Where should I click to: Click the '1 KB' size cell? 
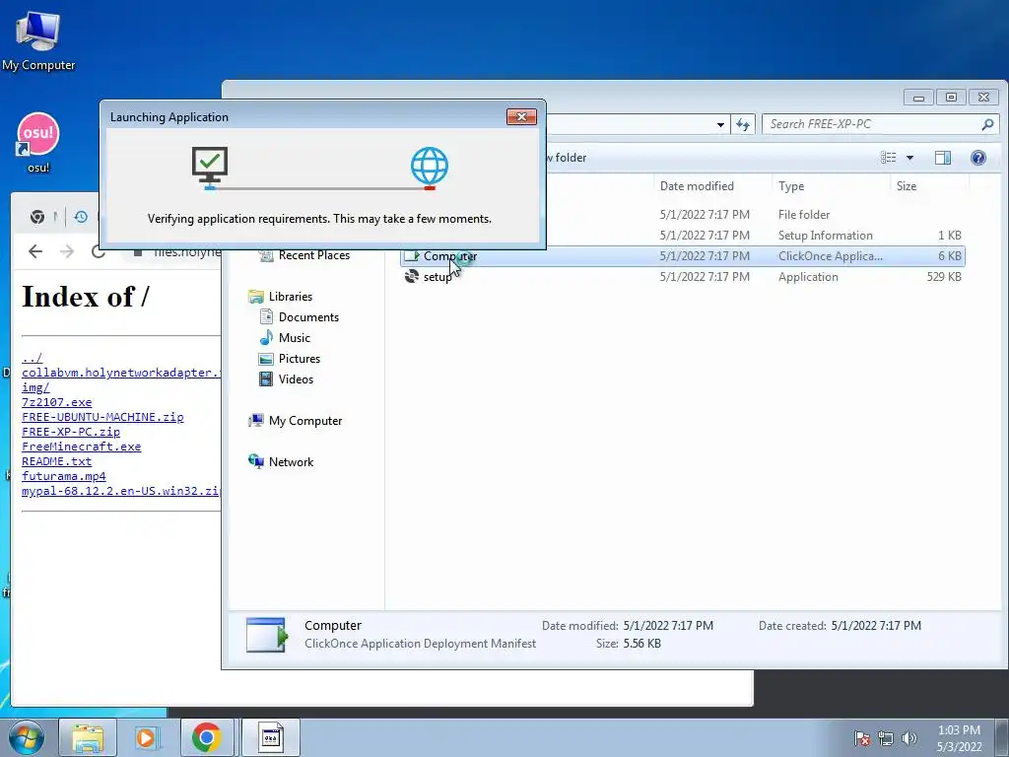pos(949,236)
